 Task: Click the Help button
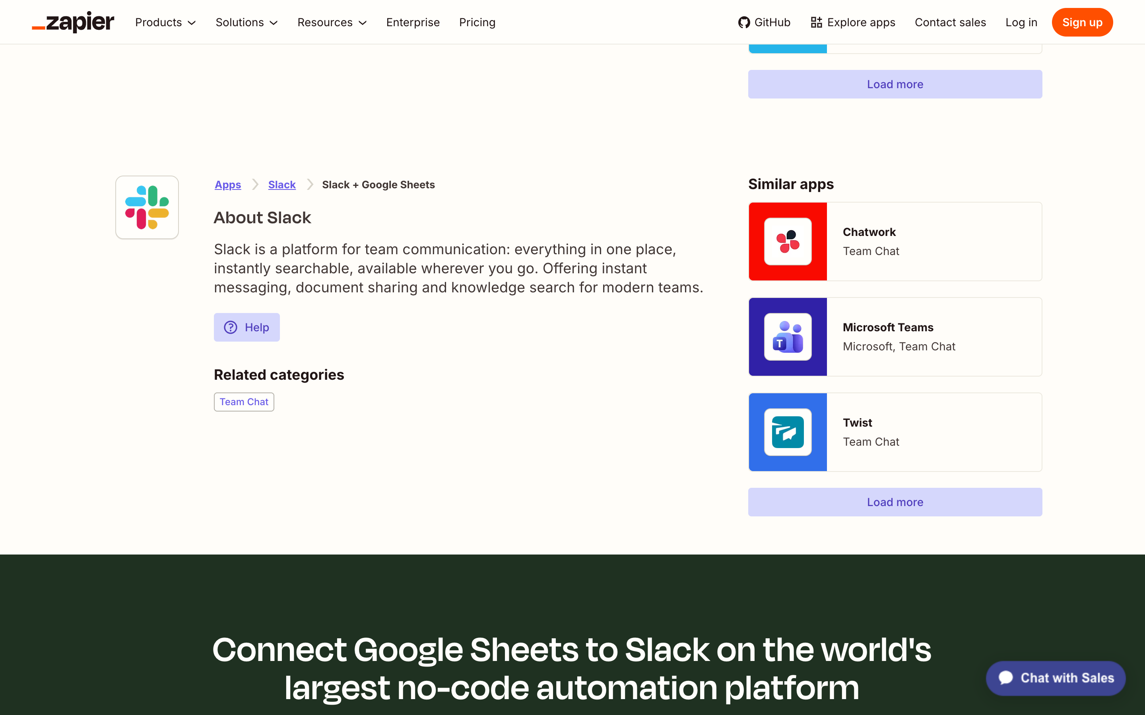tap(246, 327)
